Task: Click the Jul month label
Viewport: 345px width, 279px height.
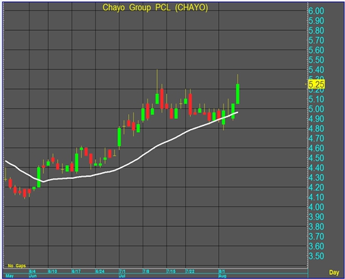Action: [x=122, y=276]
